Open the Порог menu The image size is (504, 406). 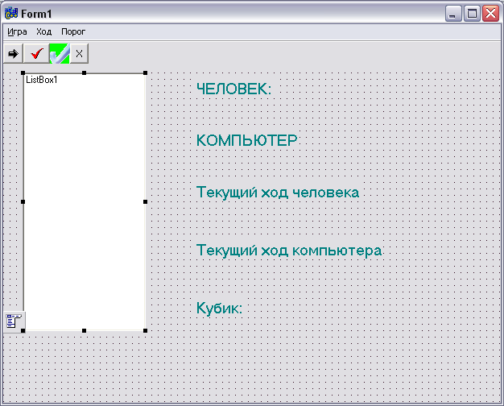pos(73,32)
